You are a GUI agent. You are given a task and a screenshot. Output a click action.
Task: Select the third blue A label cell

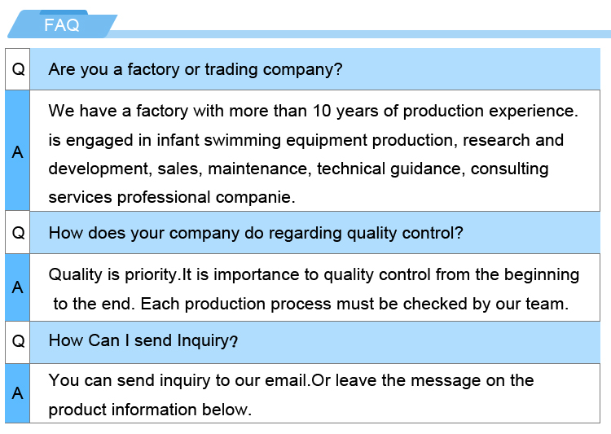pyautogui.click(x=17, y=393)
